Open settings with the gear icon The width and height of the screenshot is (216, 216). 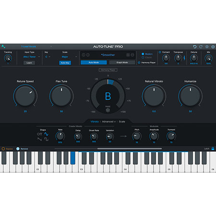pos(207,47)
